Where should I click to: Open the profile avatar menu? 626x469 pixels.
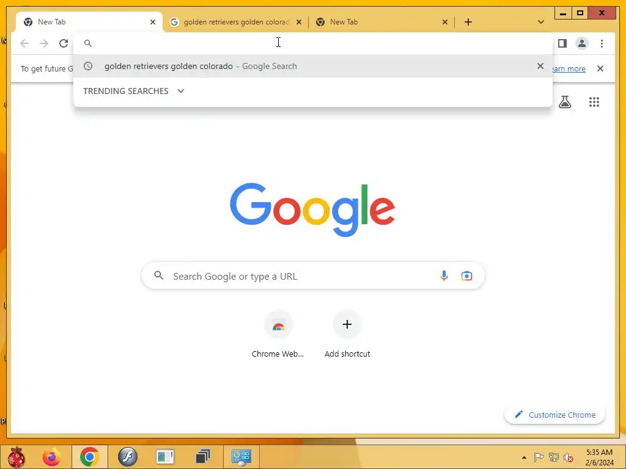tap(582, 43)
